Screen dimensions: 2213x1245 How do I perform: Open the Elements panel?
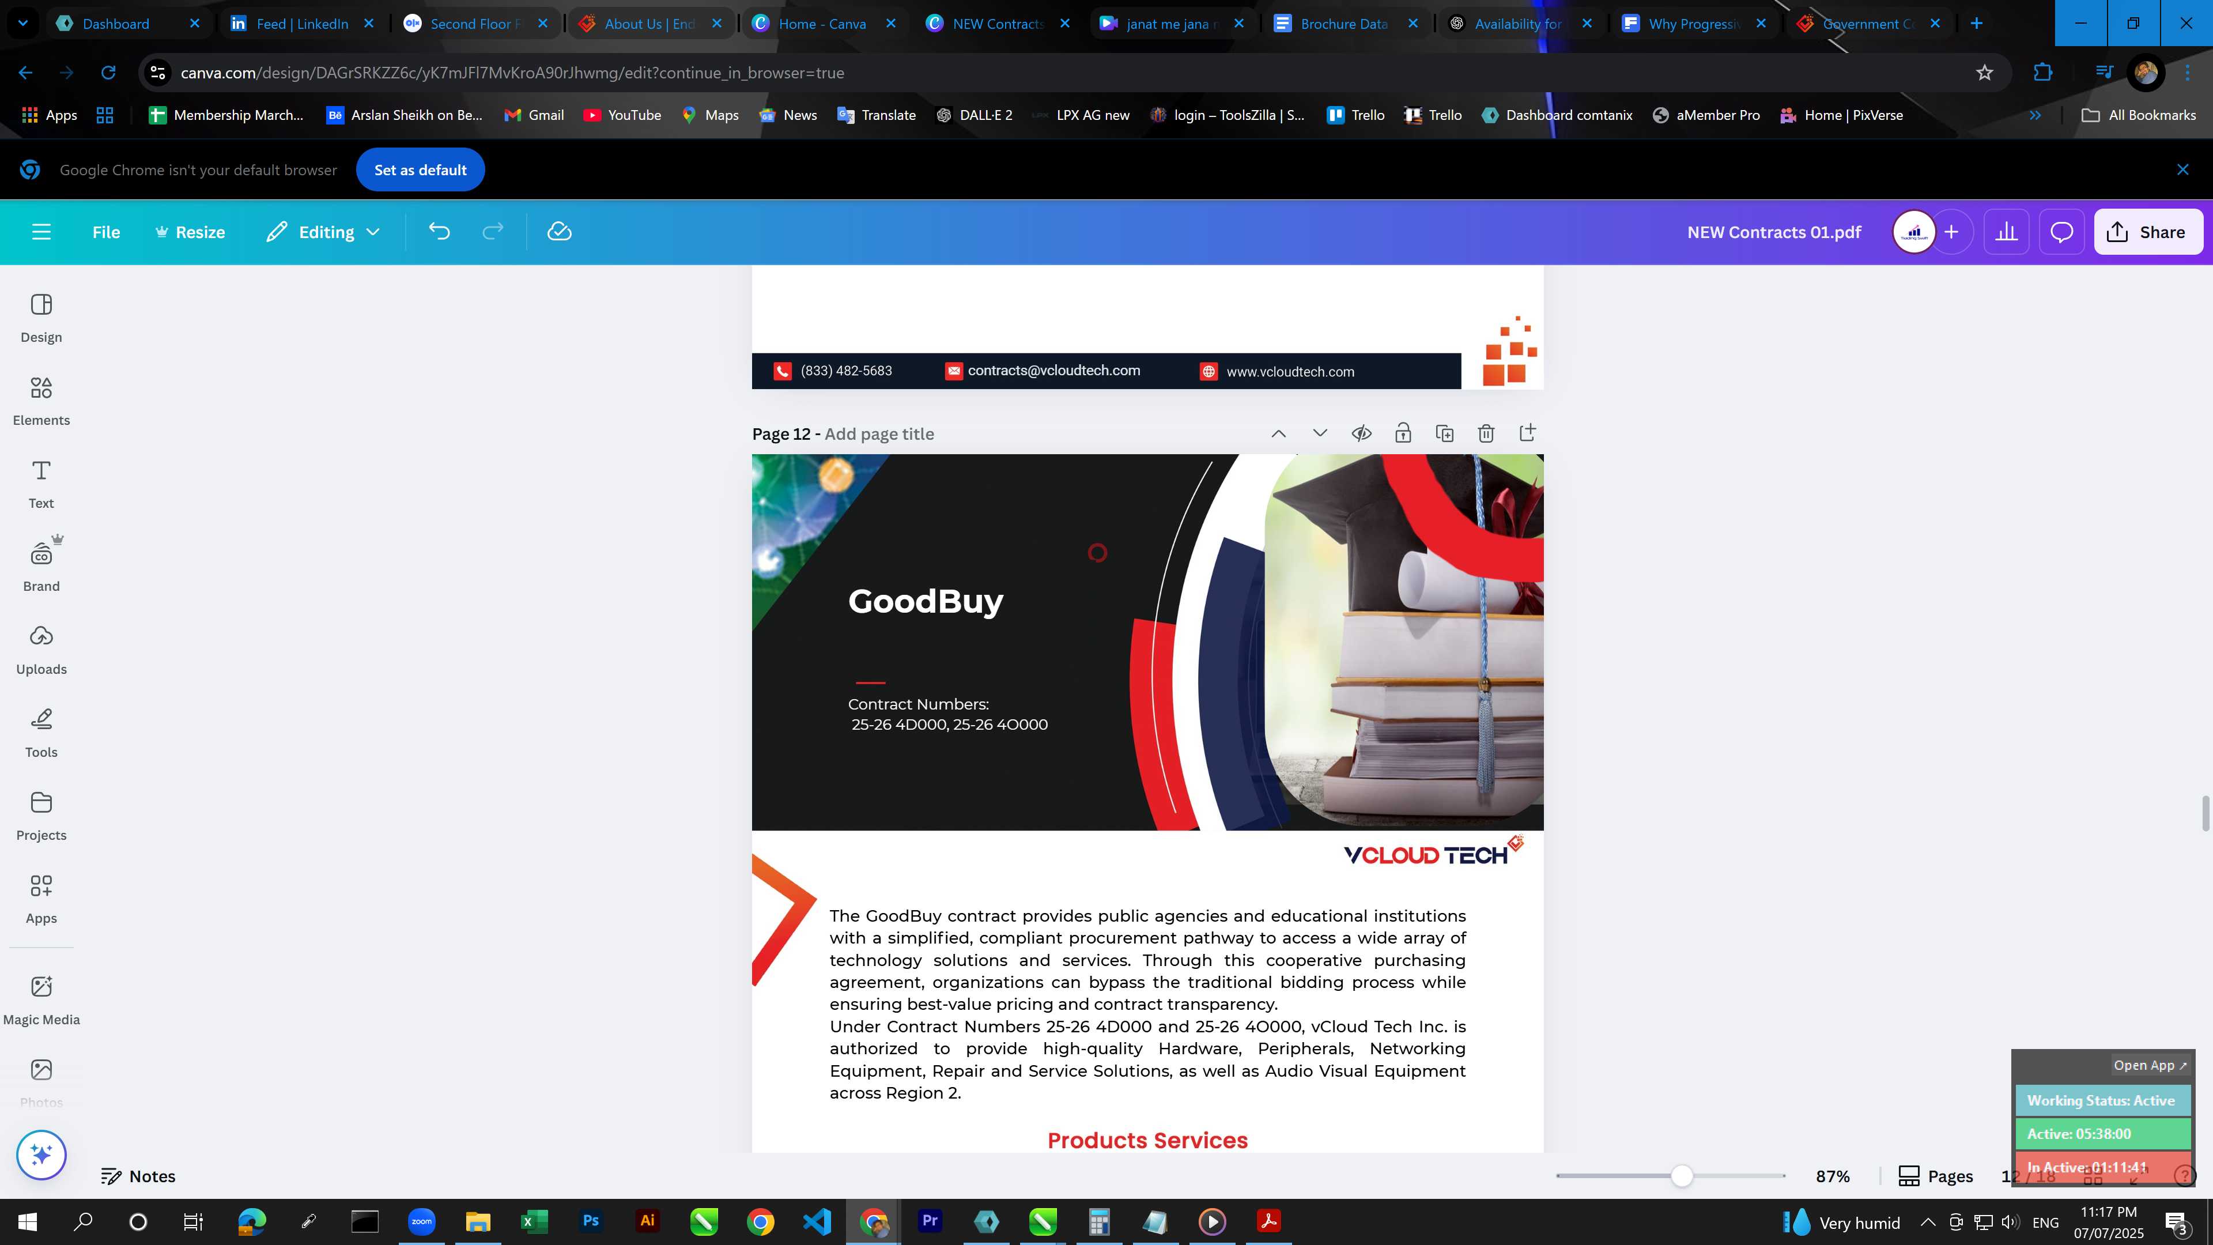[x=41, y=402]
